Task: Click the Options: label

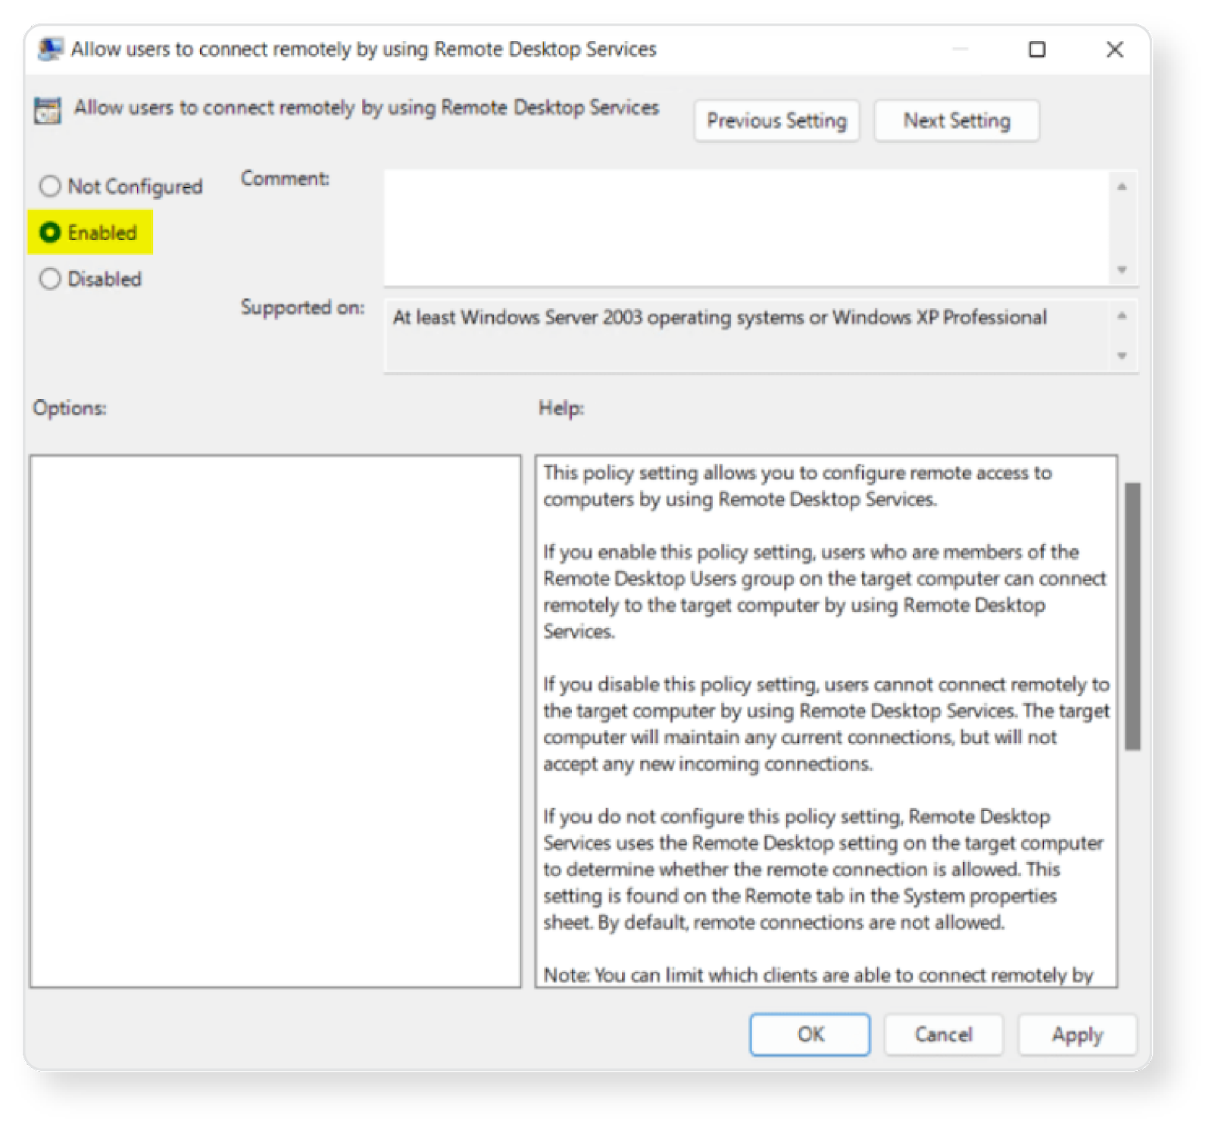Action: tap(70, 408)
